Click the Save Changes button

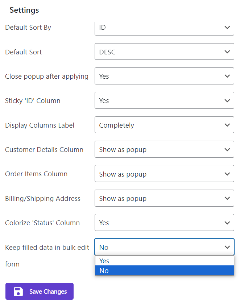click(40, 291)
